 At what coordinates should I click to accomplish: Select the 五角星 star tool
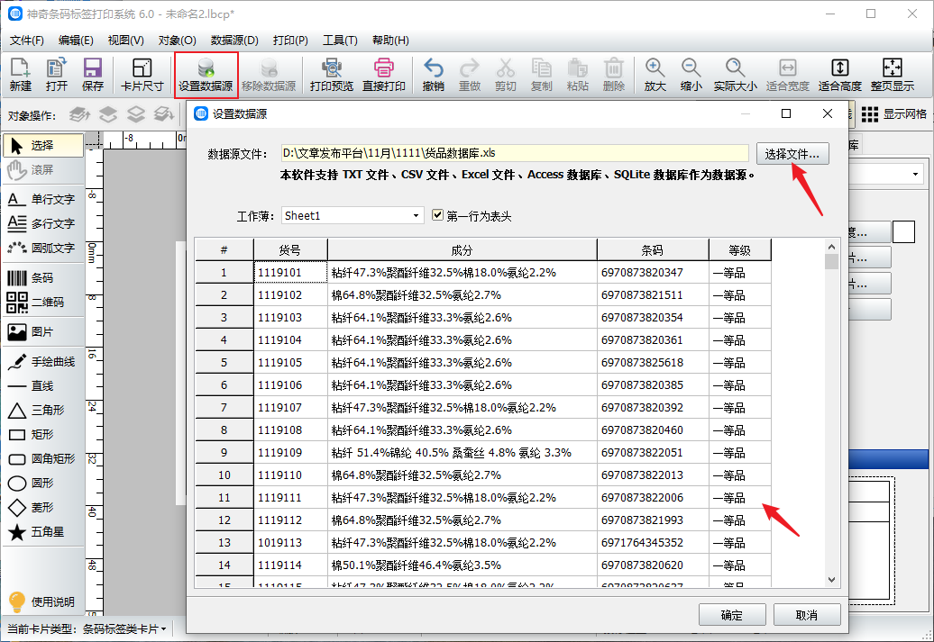click(43, 532)
